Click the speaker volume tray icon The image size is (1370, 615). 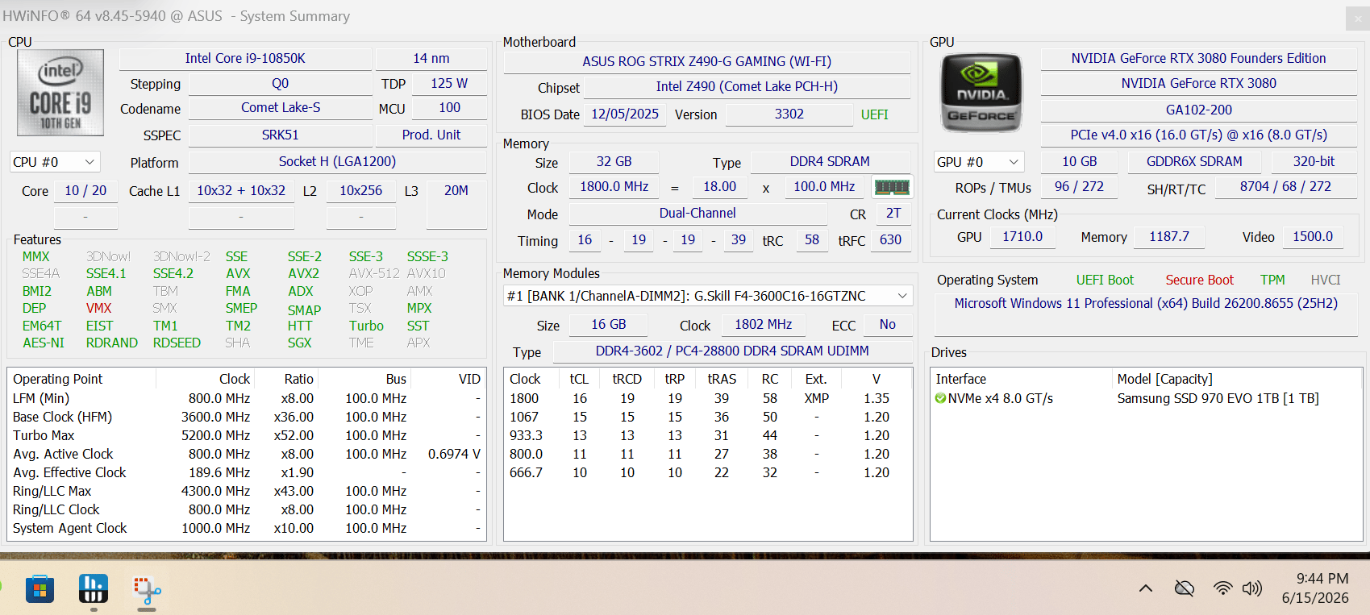tap(1251, 588)
